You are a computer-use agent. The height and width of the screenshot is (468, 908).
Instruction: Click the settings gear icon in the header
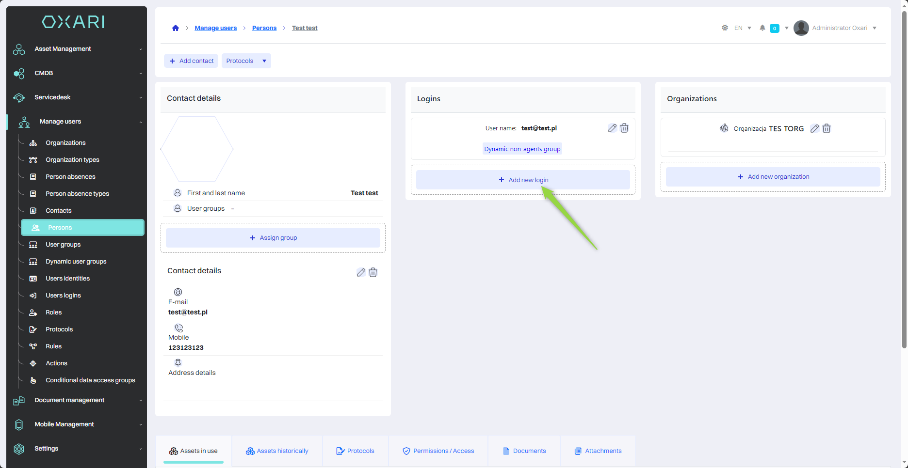pyautogui.click(x=725, y=28)
